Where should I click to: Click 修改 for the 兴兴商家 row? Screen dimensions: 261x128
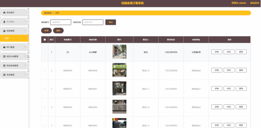[x=229, y=52]
